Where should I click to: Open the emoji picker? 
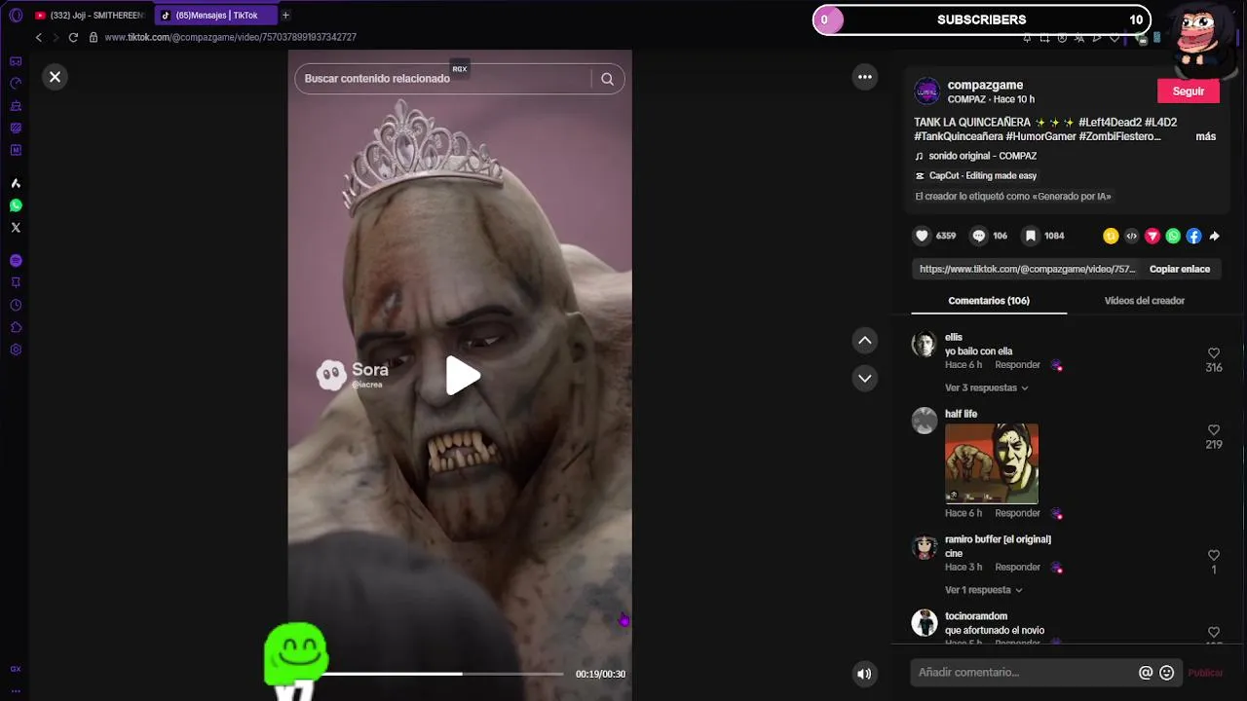pos(1166,673)
